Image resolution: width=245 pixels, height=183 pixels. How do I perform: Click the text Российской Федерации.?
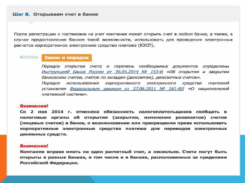pyautogui.click(x=49, y=163)
